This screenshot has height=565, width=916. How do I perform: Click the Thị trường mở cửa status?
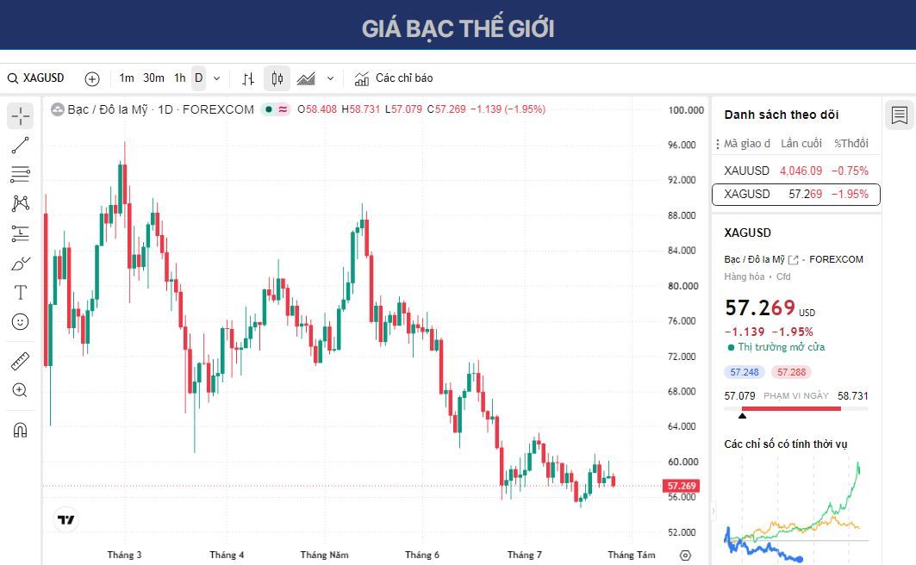[x=776, y=347]
